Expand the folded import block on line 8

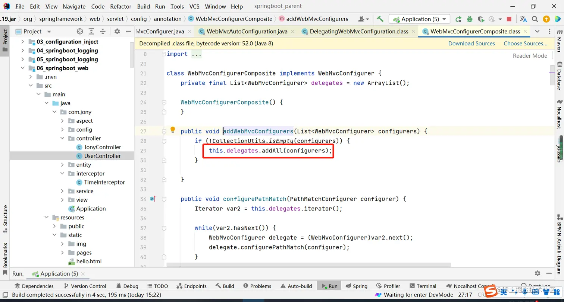click(164, 54)
